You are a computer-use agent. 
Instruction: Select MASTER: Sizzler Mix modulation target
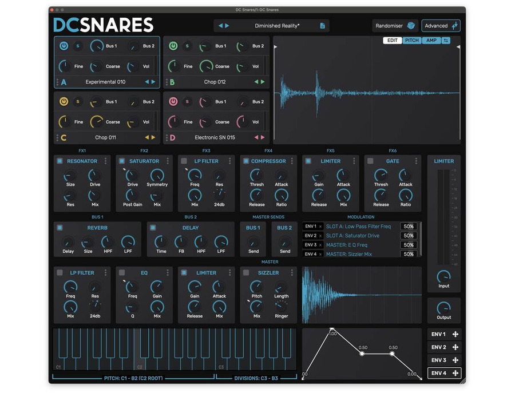[x=349, y=254]
